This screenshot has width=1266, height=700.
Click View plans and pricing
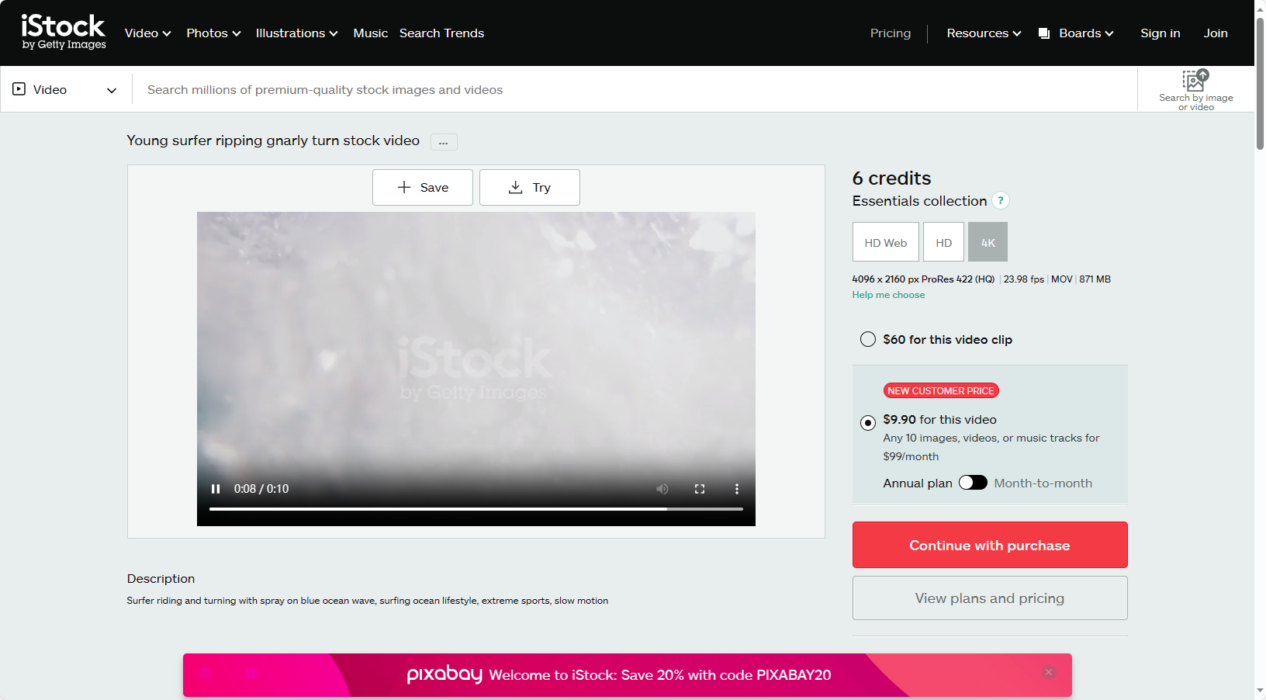click(990, 598)
